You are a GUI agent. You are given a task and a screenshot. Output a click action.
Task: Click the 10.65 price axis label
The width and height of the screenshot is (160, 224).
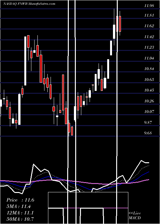pos(149,80)
